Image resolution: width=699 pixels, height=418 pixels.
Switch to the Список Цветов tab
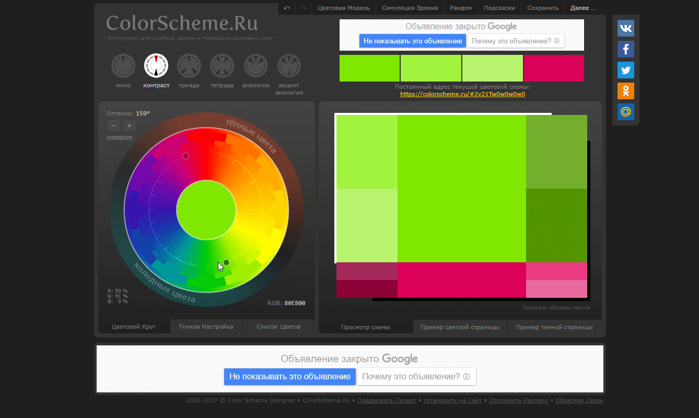coord(278,327)
